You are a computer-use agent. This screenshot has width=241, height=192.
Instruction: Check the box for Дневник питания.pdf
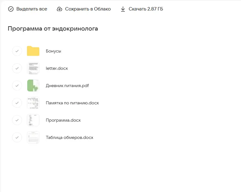coord(17,86)
